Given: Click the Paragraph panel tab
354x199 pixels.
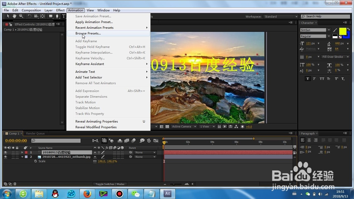Looking at the screenshot, I should coord(308,133).
